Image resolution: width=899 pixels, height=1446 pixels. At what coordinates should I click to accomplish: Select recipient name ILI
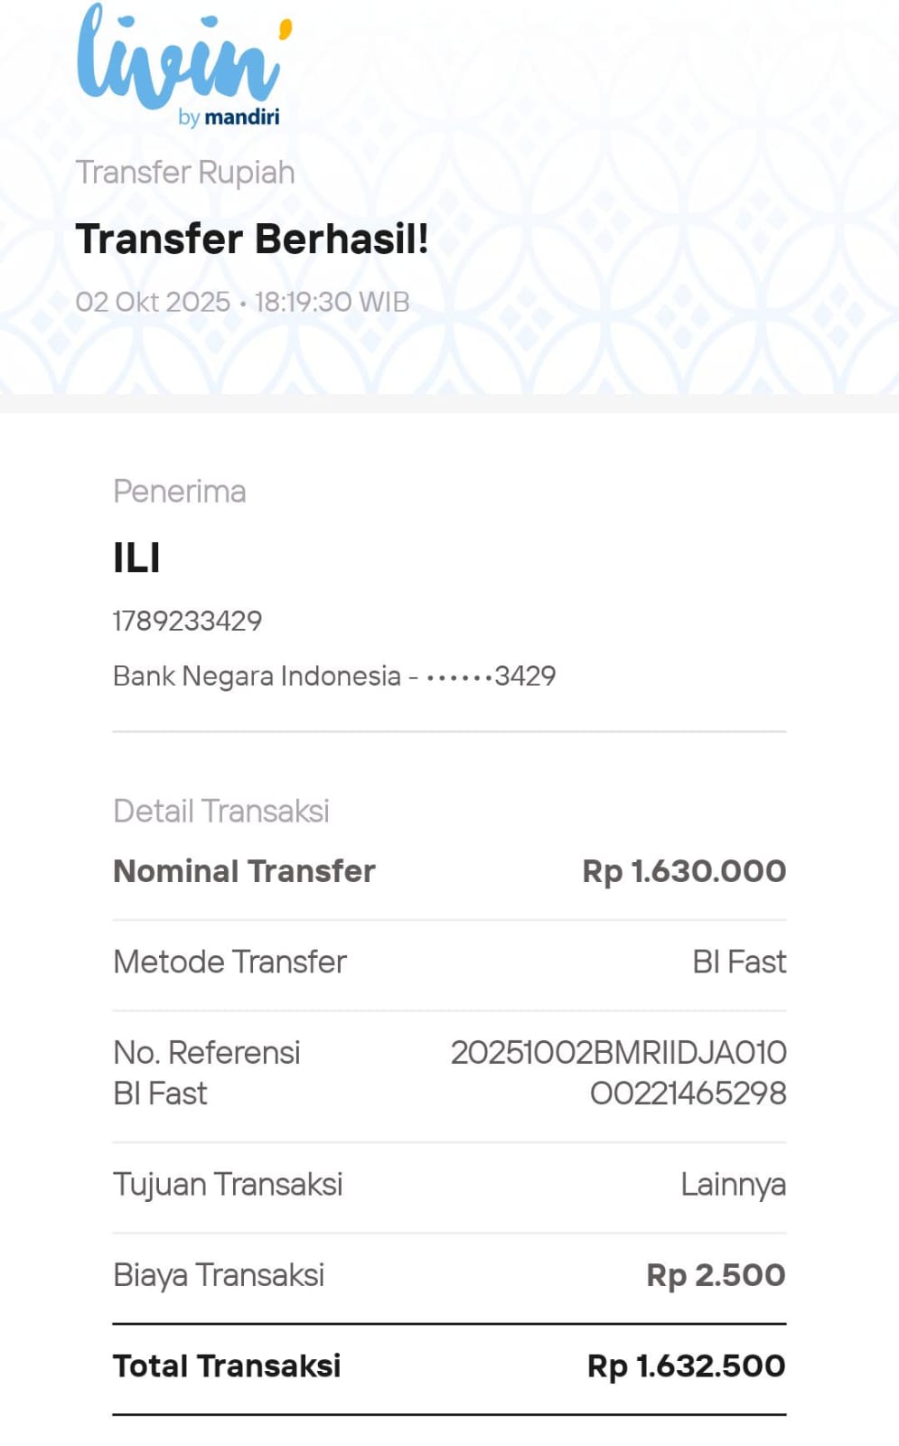pos(136,558)
